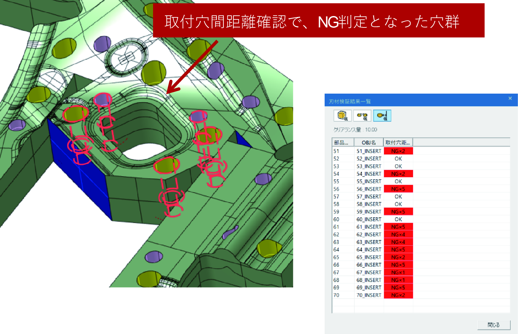Viewport: 518px width, 334px height.
Task: Click the red NG annotation banner
Action: coord(318,21)
